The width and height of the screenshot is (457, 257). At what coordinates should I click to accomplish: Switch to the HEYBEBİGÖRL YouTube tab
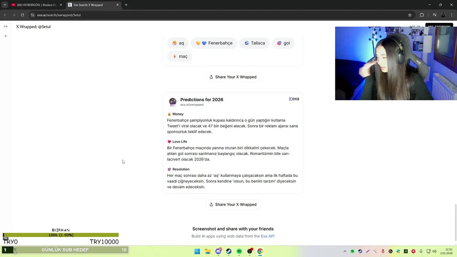click(x=37, y=5)
